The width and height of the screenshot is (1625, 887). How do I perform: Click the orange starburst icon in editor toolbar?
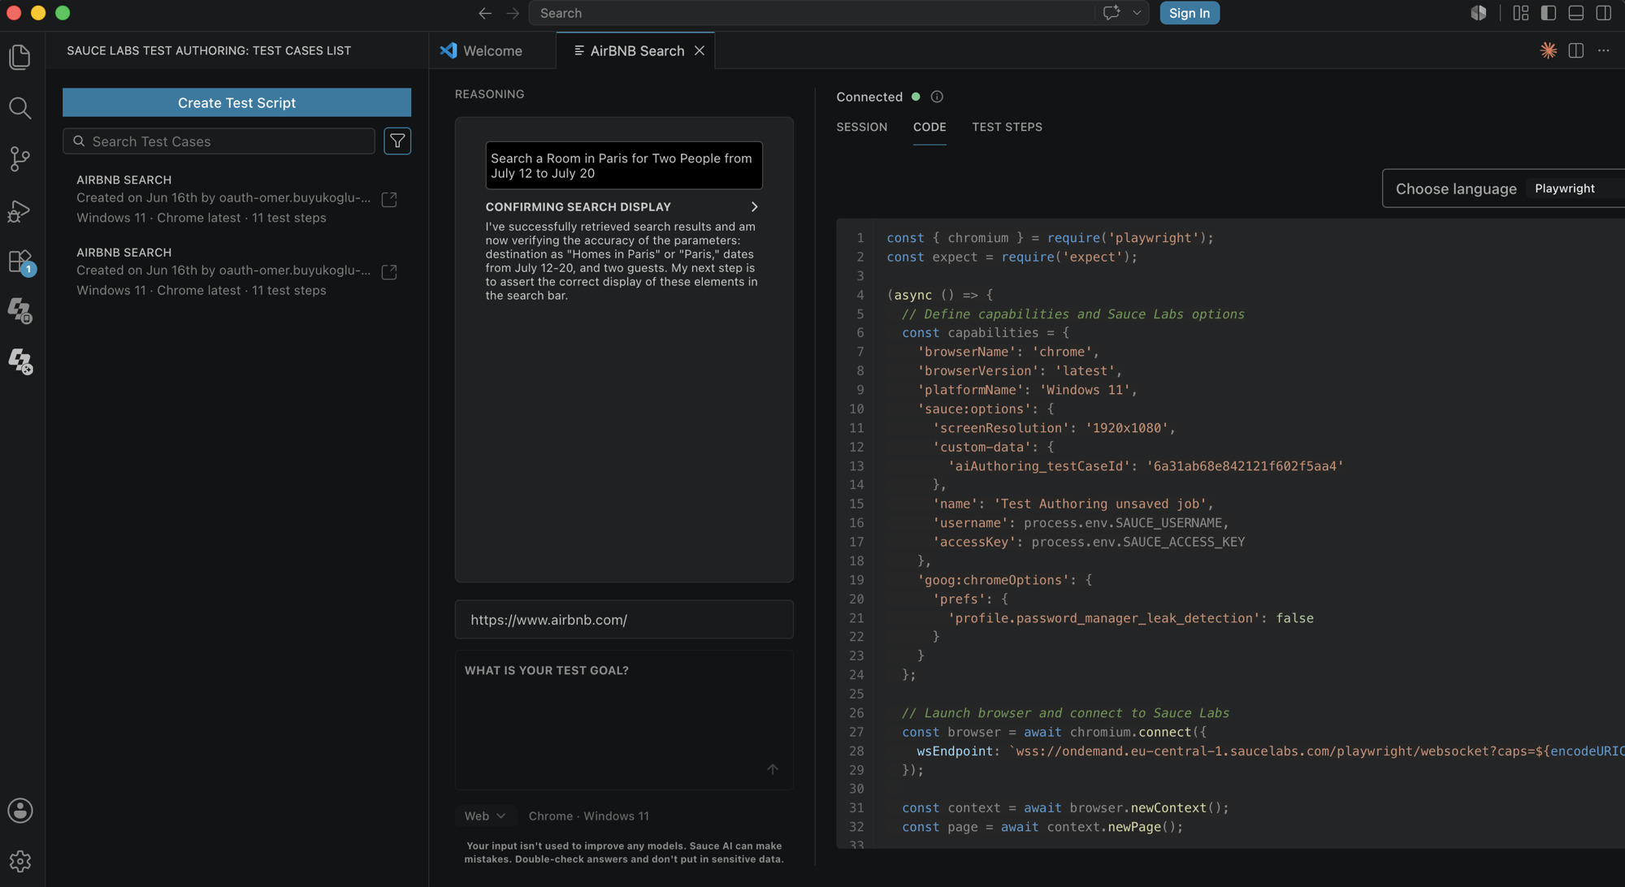[1549, 50]
